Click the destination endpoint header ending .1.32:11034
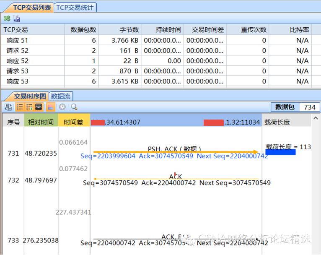Viewport: 321px width, 255px height. click(x=232, y=122)
